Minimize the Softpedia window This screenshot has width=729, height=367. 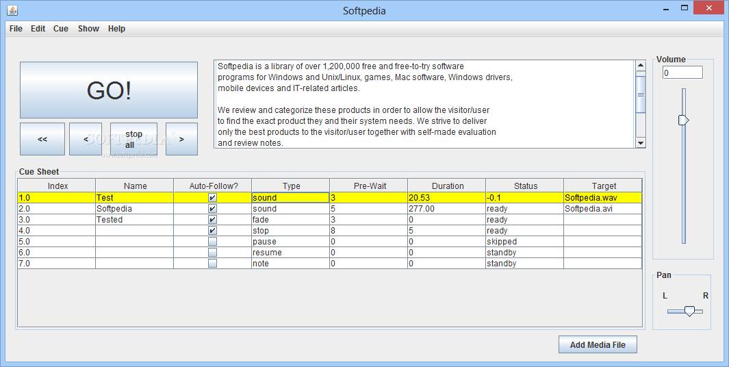pos(666,8)
